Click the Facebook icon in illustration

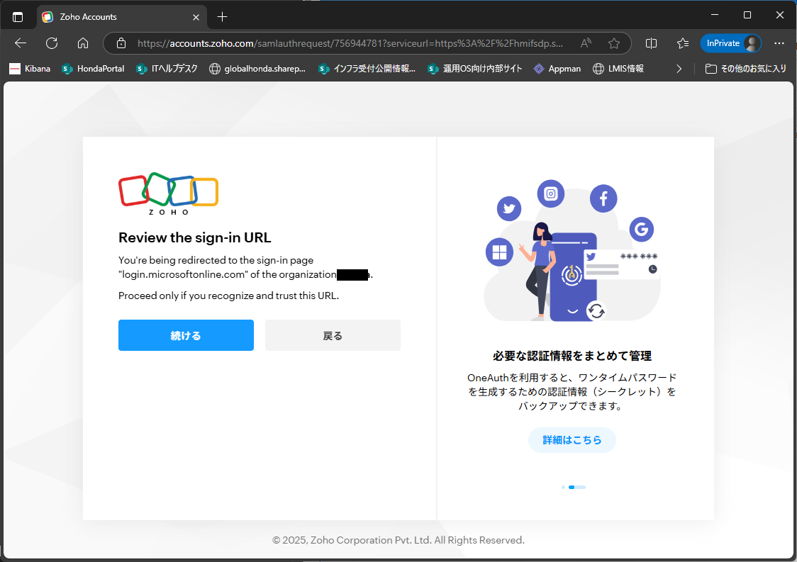pyautogui.click(x=603, y=198)
